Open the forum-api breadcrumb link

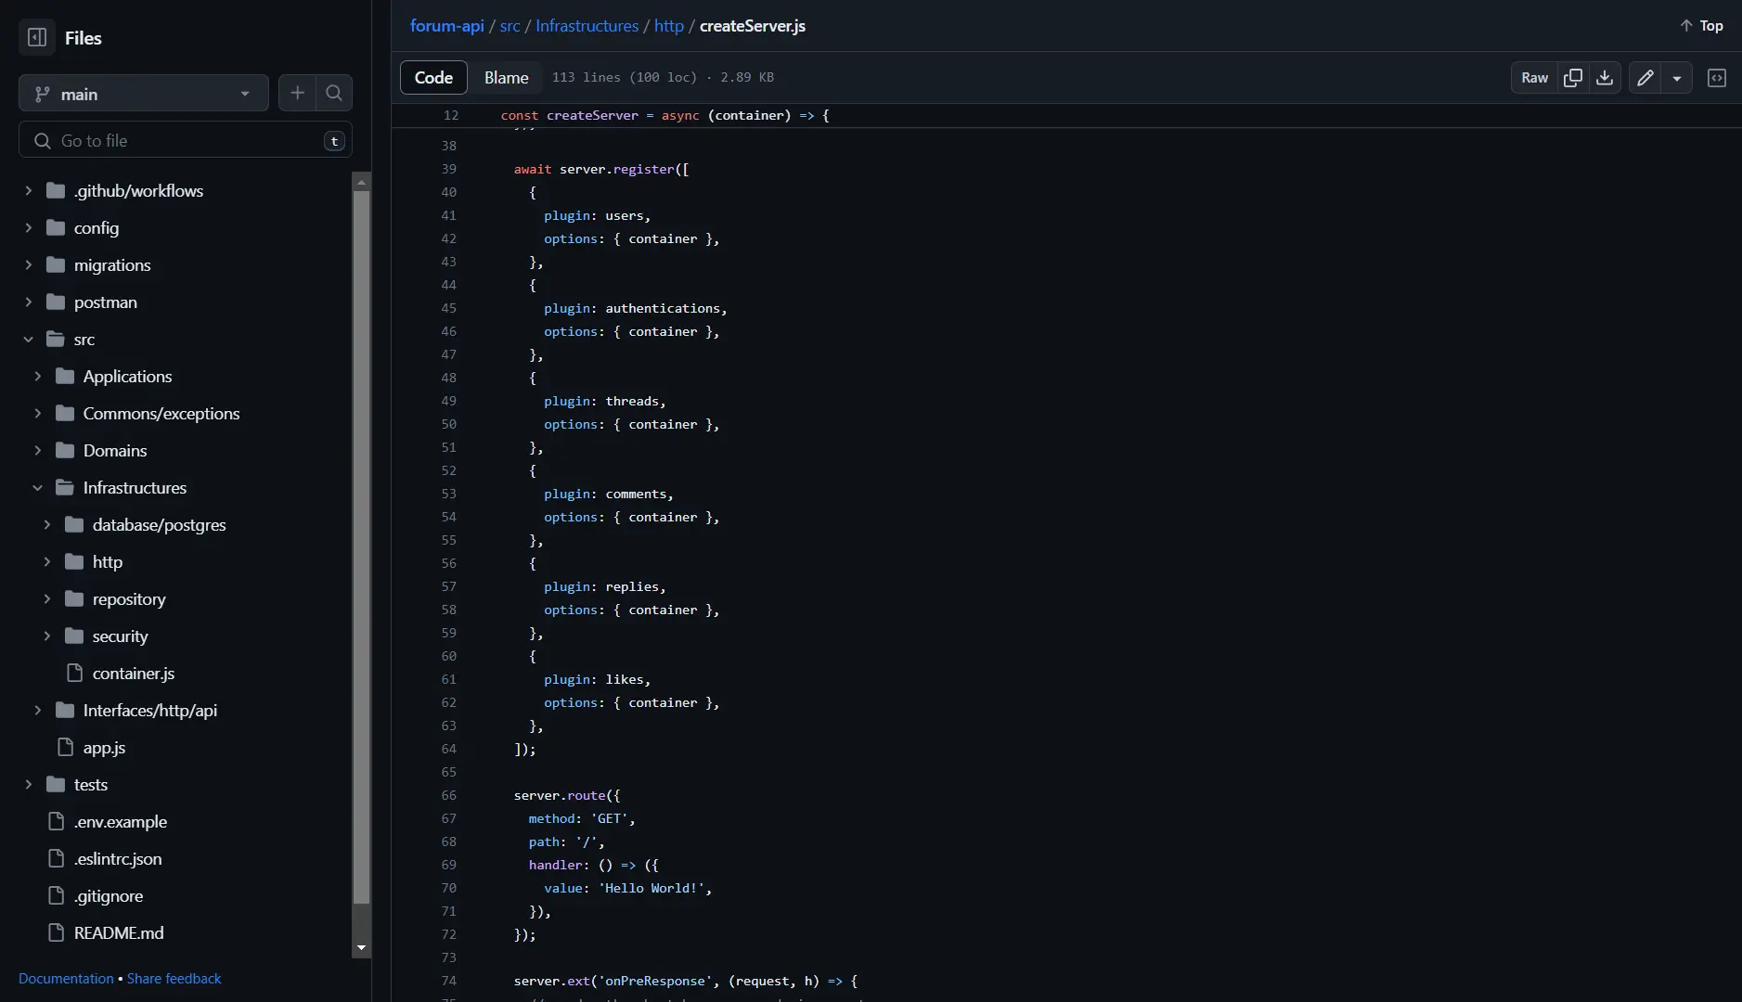446,26
